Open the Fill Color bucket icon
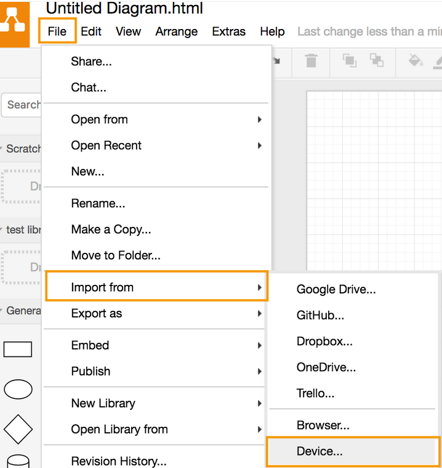 (416, 60)
